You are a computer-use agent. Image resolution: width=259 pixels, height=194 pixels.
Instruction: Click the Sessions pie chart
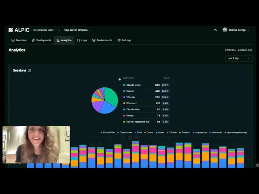point(105,100)
